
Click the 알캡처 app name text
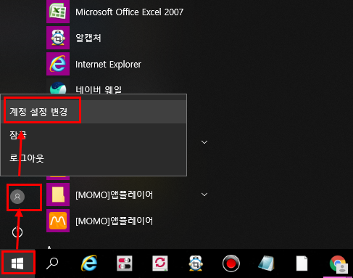[88, 38]
